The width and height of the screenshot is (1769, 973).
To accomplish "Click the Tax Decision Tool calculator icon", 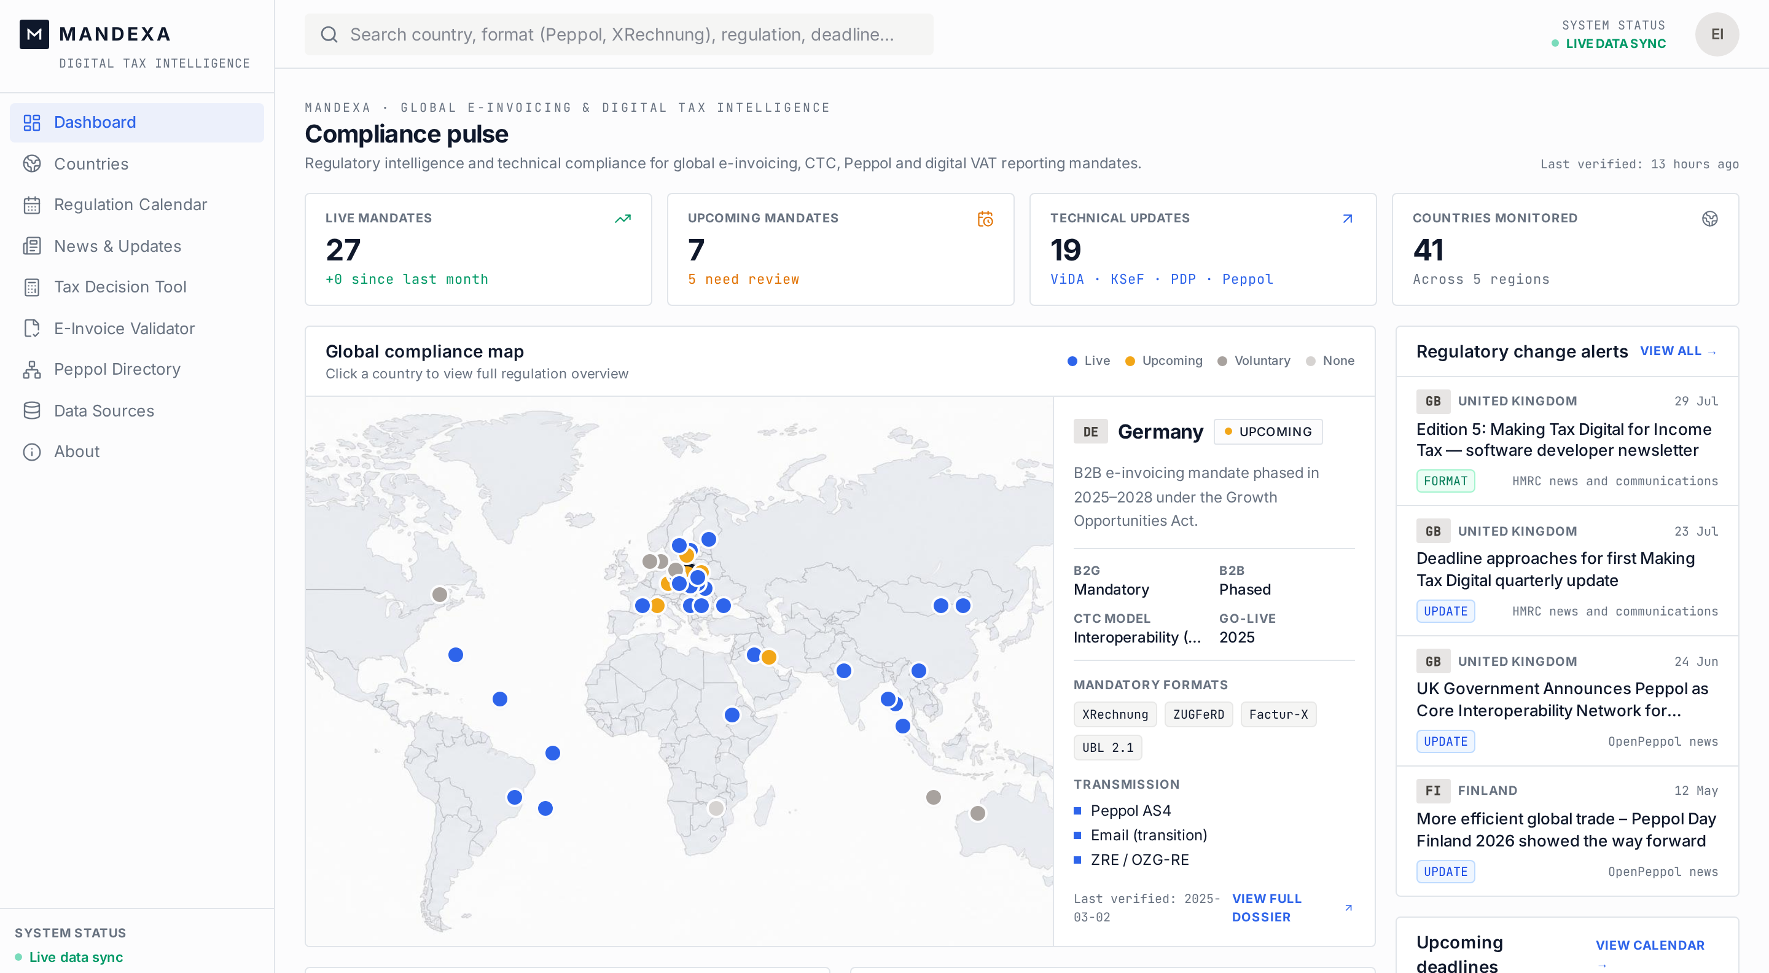I will tap(31, 287).
